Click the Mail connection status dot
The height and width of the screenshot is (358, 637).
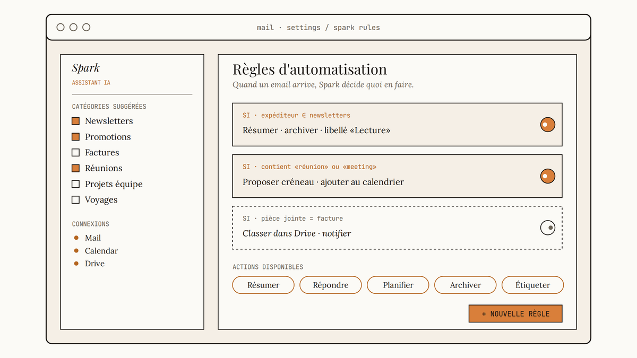(x=76, y=238)
